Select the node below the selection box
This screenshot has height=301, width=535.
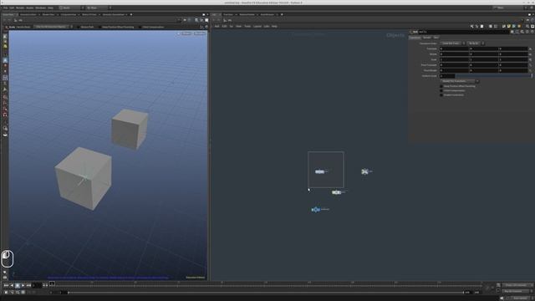click(x=336, y=192)
